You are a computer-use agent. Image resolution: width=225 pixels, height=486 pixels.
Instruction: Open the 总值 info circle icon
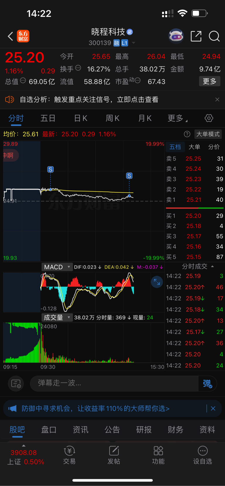click(23, 80)
